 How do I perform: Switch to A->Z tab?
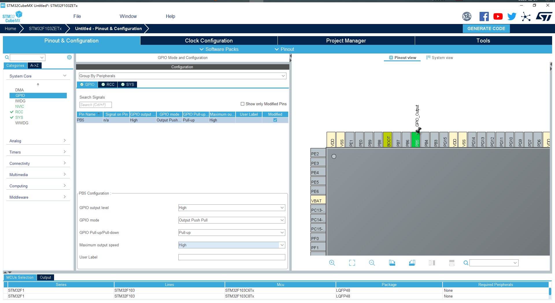click(34, 66)
